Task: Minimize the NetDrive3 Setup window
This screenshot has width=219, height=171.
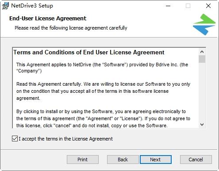Action: pyautogui.click(x=168, y=6)
